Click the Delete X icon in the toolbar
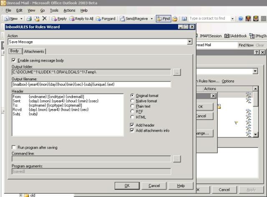The width and height of the screenshot is (267, 197). (x=44, y=19)
